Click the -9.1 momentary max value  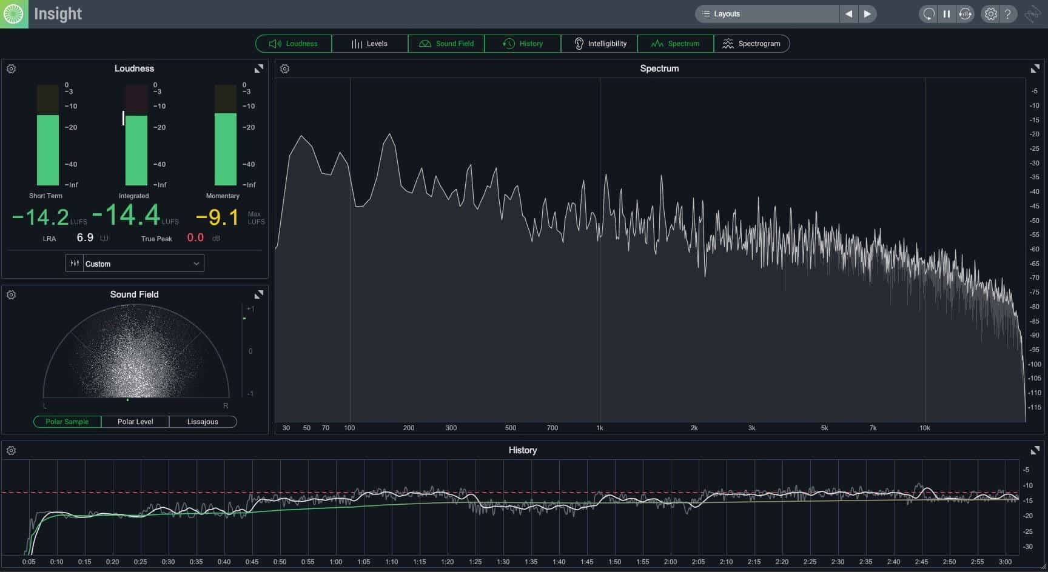coord(217,217)
